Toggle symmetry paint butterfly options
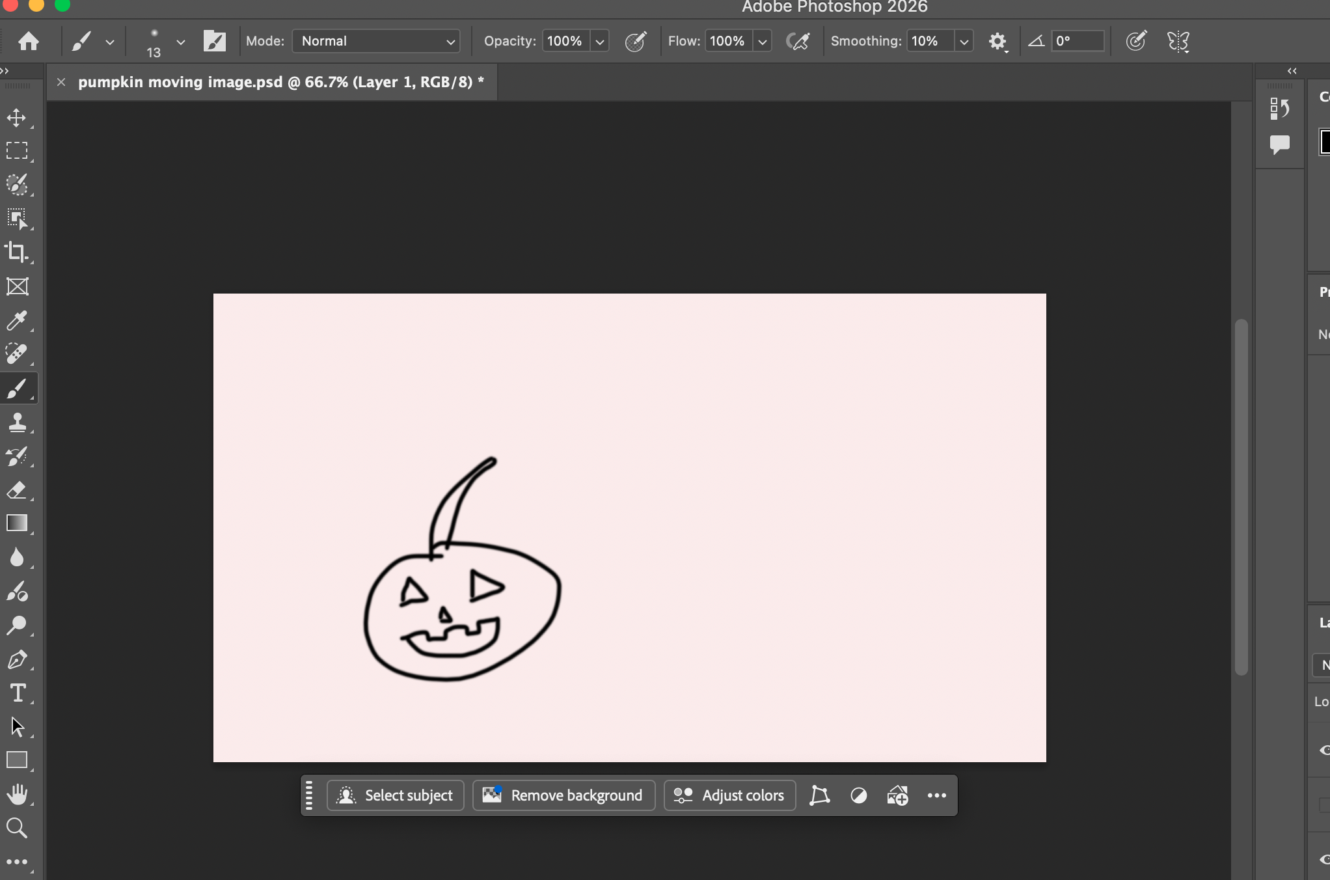 (x=1178, y=42)
